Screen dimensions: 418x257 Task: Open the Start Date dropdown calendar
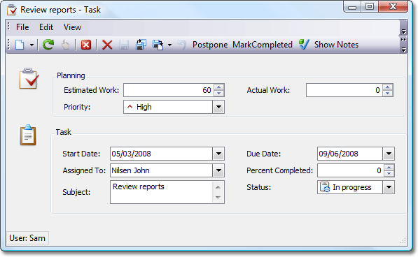218,154
